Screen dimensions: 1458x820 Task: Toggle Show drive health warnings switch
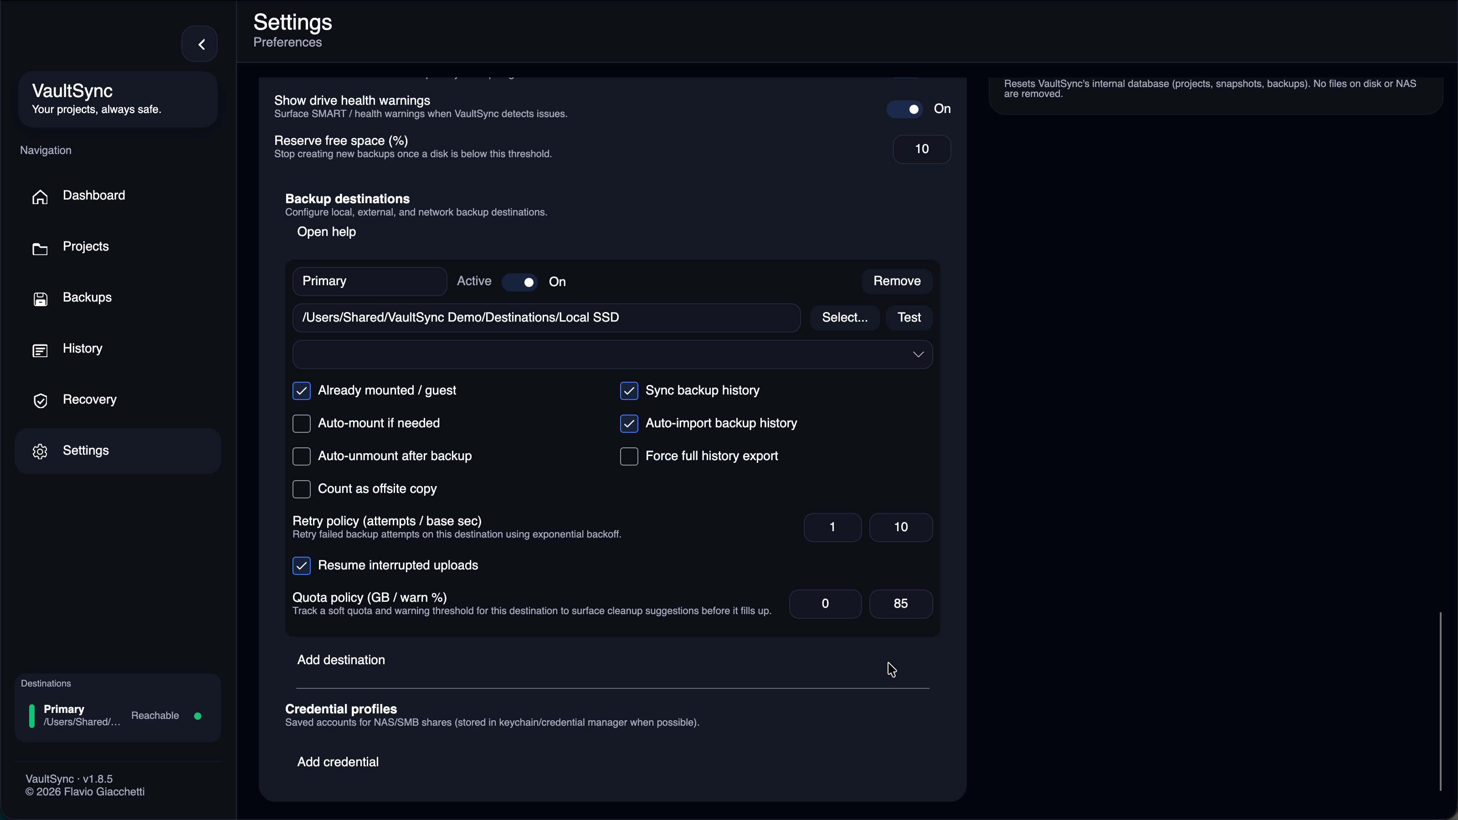(904, 109)
